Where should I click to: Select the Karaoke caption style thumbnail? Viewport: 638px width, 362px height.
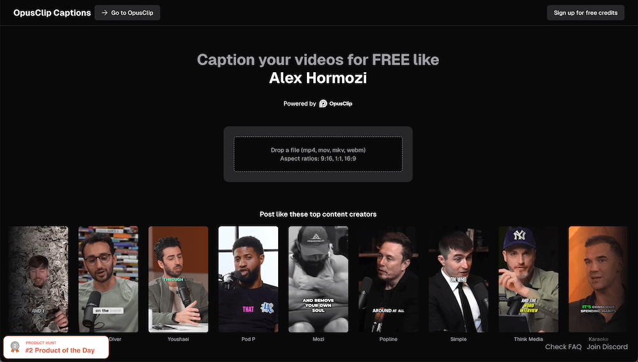click(x=598, y=280)
